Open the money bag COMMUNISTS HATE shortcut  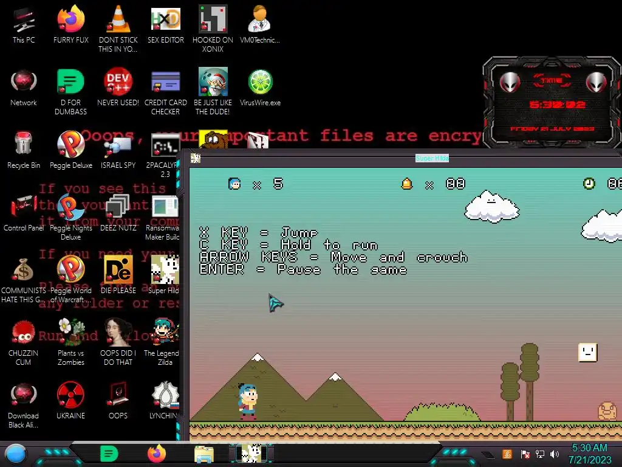[x=24, y=280]
